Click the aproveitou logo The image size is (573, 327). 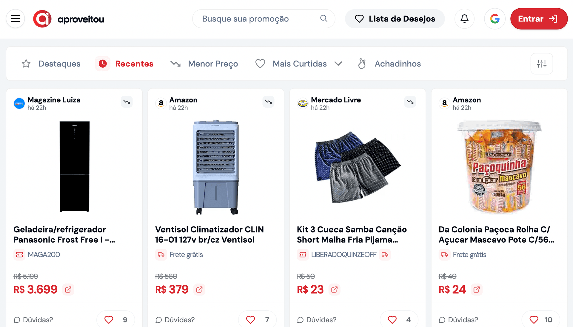[69, 19]
